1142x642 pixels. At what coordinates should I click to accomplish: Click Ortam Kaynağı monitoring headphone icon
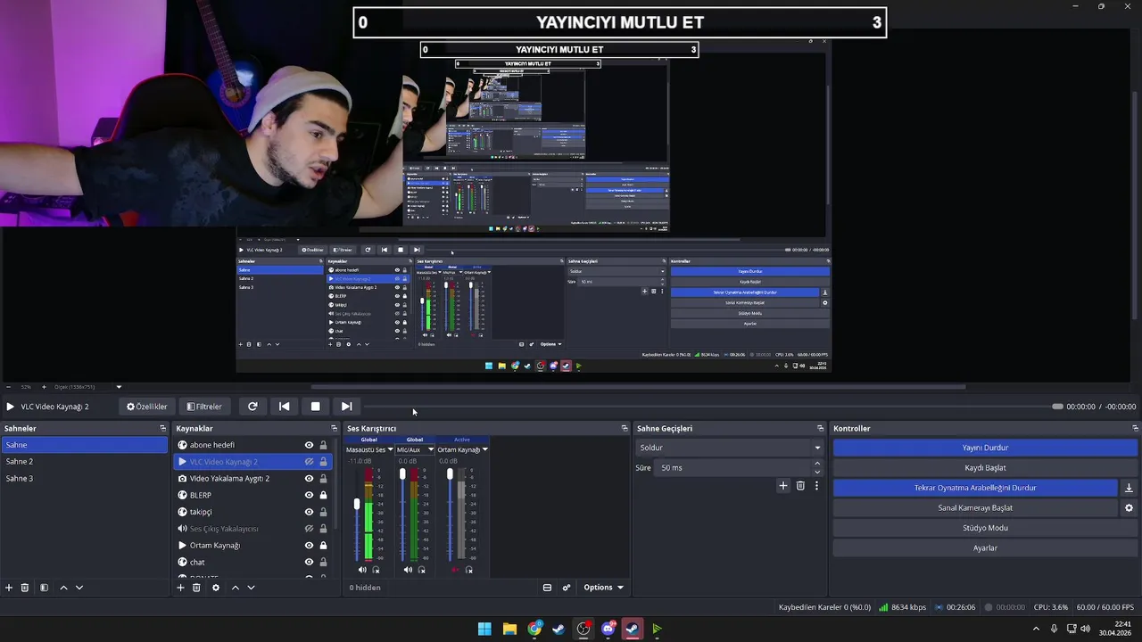click(x=469, y=570)
